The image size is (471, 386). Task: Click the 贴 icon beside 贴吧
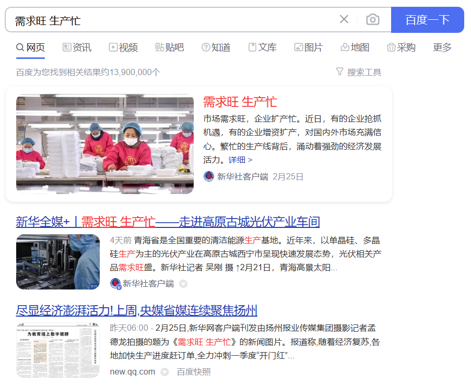pos(159,47)
